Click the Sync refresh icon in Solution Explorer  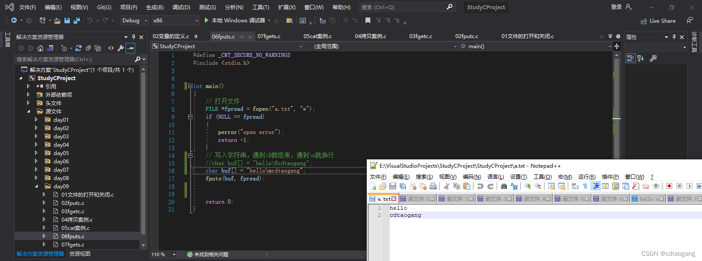point(79,48)
